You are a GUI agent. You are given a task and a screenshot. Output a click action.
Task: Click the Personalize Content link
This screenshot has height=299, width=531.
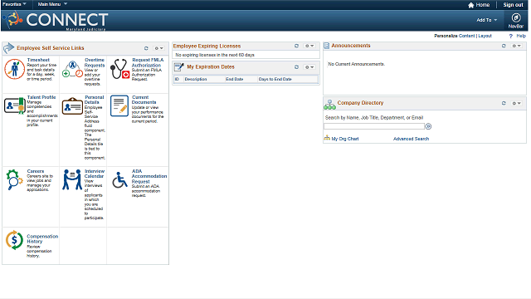click(x=466, y=36)
